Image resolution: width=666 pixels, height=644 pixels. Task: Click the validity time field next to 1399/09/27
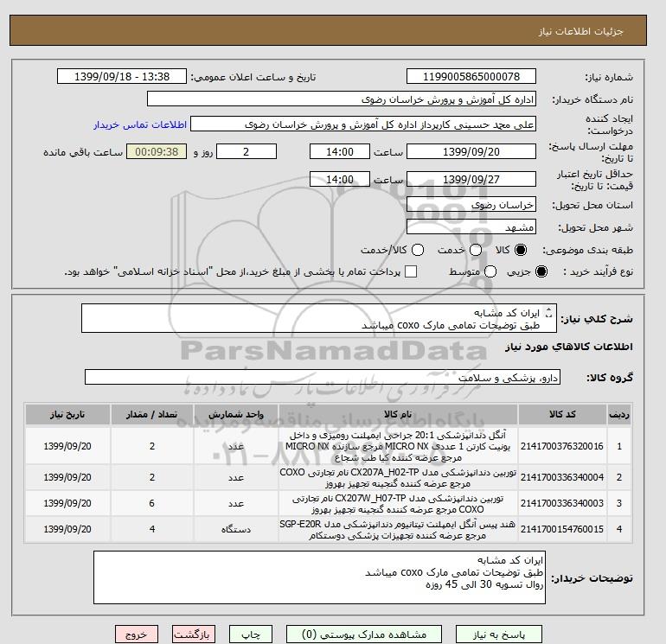(339, 179)
